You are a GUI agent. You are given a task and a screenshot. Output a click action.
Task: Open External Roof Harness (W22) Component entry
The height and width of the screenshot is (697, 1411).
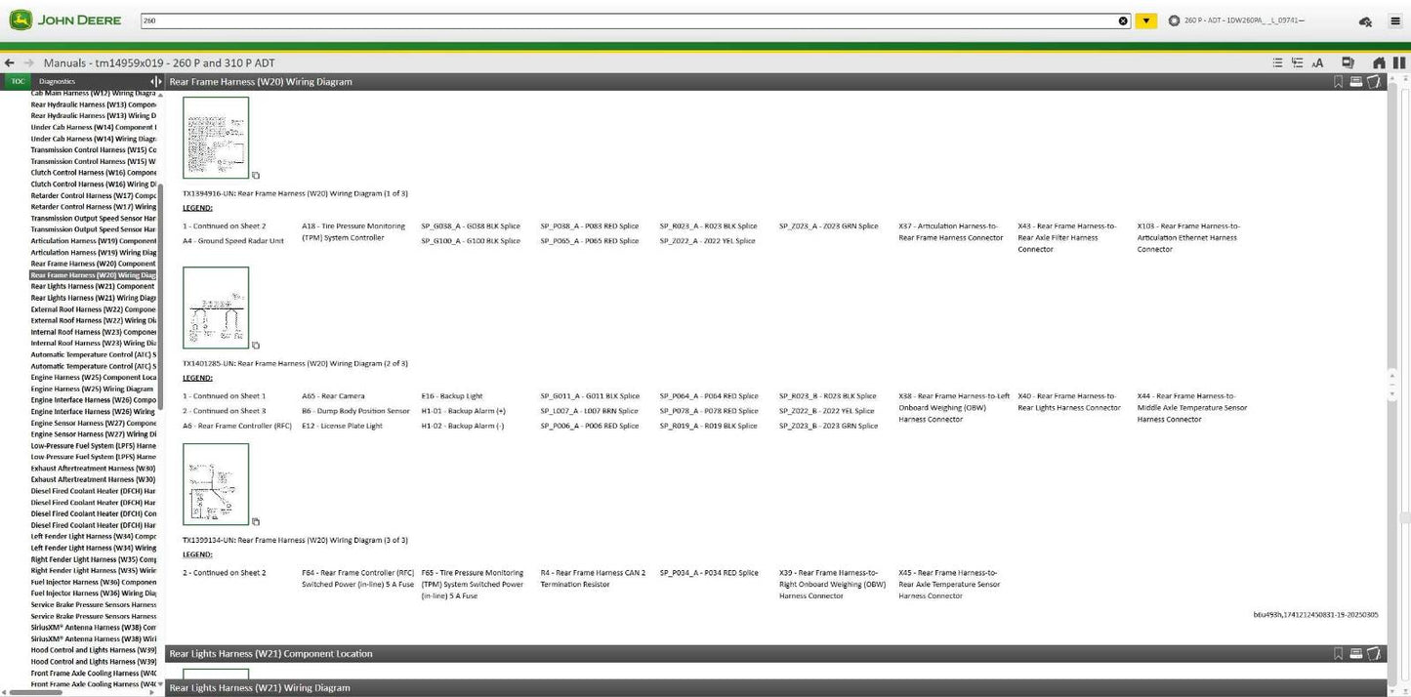[x=94, y=309]
